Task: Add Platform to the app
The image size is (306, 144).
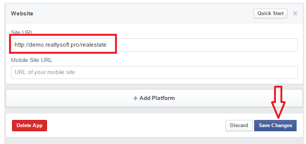Action: (x=154, y=98)
